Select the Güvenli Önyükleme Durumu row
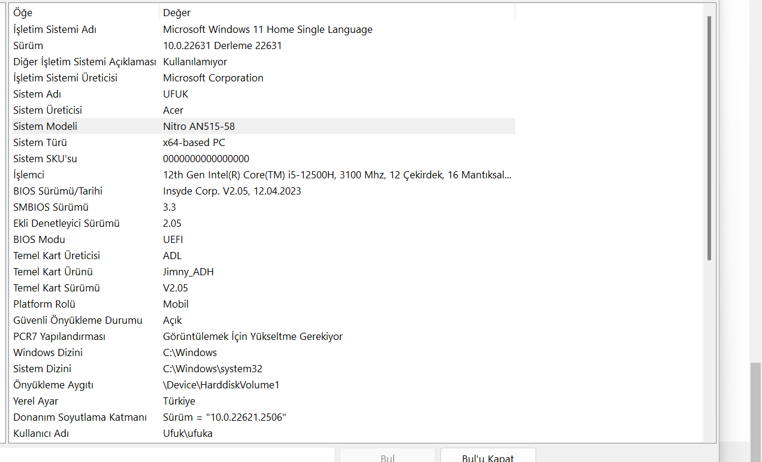Image resolution: width=762 pixels, height=462 pixels. 262,320
